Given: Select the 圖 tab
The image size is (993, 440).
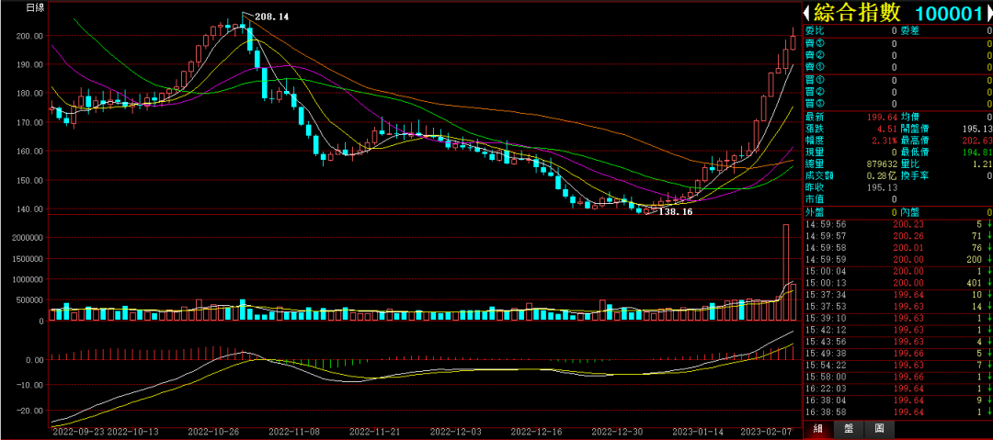Looking at the screenshot, I should [879, 429].
